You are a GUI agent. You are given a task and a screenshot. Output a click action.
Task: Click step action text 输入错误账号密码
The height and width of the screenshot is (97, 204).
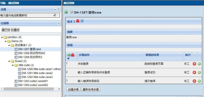(x=89, y=81)
